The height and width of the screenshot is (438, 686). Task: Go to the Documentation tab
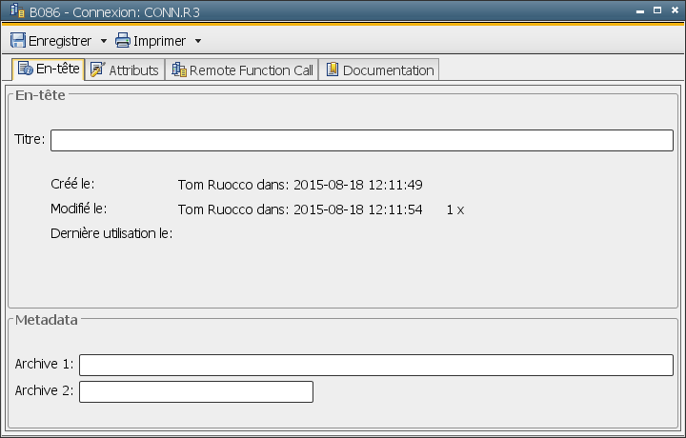click(x=388, y=70)
